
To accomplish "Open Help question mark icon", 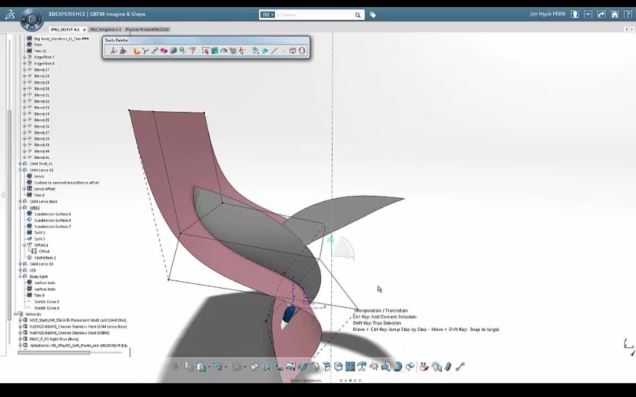I will [x=627, y=14].
